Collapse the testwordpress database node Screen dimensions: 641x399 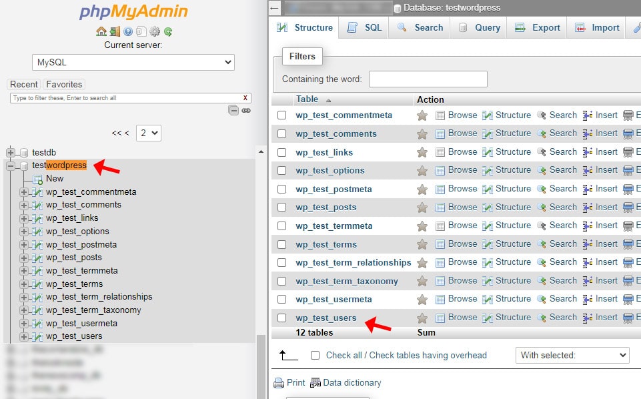click(x=11, y=165)
